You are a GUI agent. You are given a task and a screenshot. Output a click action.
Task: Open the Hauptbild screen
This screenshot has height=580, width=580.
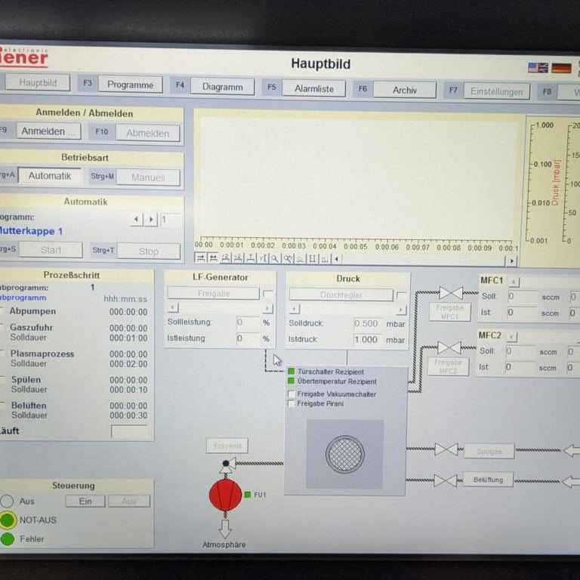pos(37,82)
